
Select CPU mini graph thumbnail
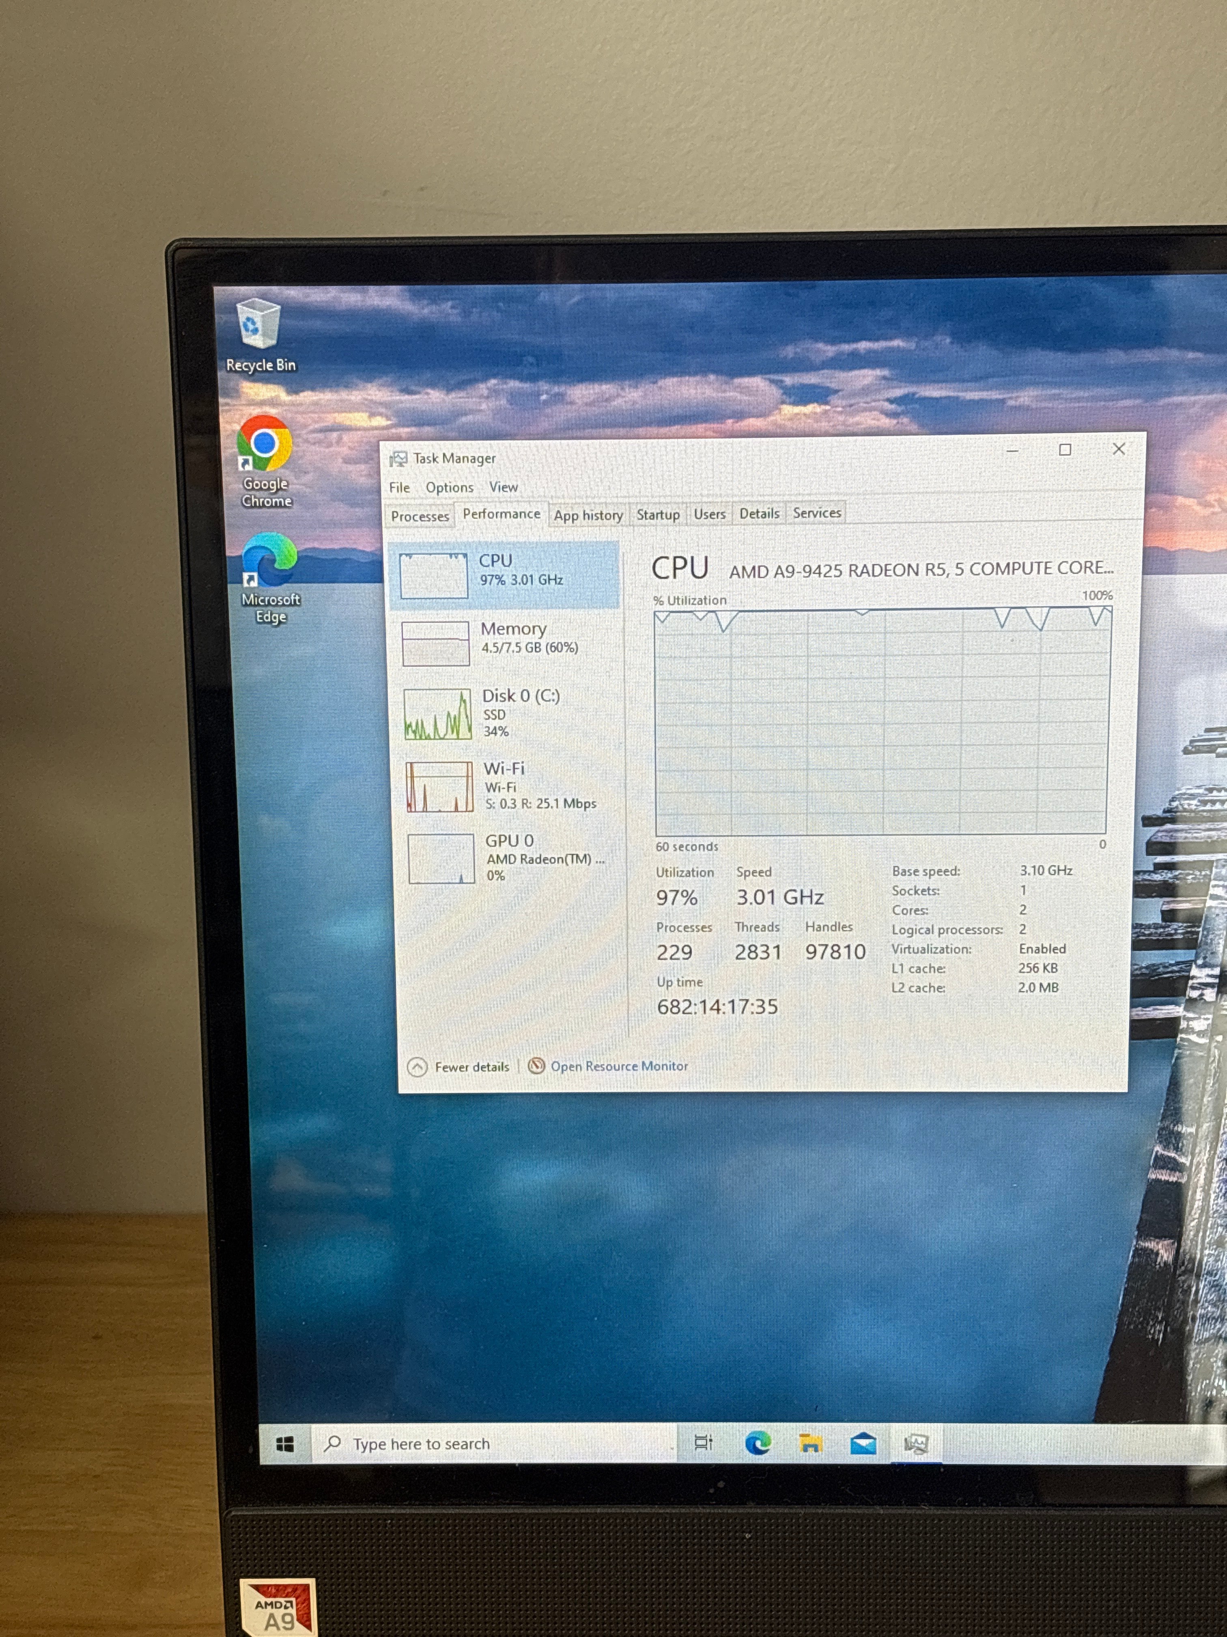pyautogui.click(x=433, y=576)
